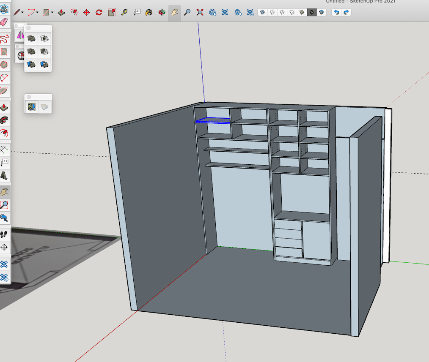Undo the last action
This screenshot has width=429, height=362.
[336, 12]
